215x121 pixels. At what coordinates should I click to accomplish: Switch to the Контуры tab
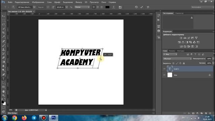pos(181,51)
